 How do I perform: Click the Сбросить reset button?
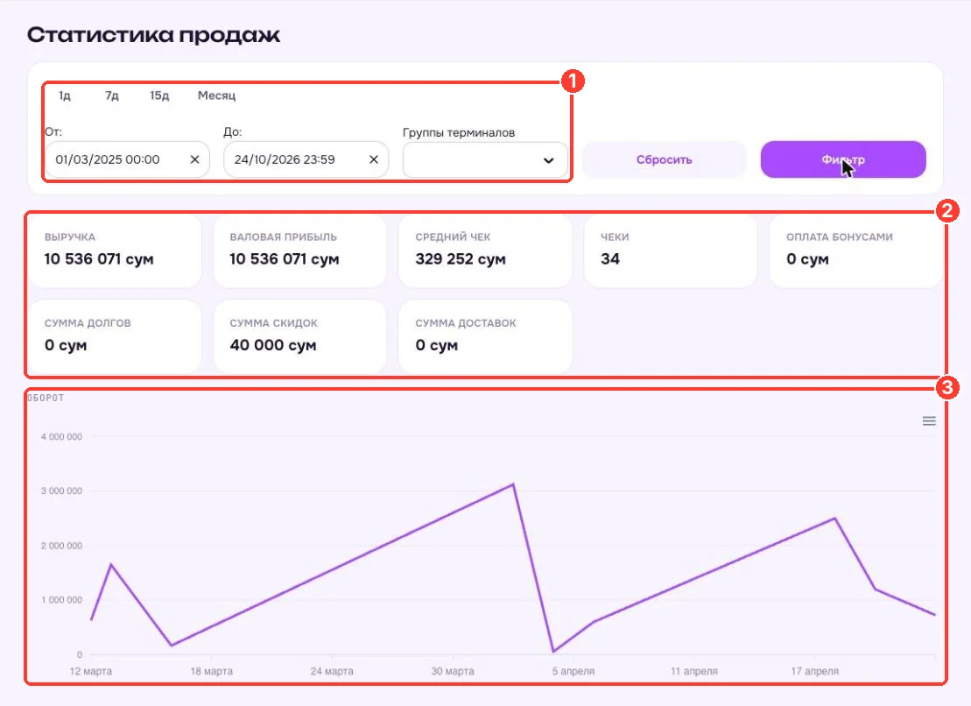(664, 159)
